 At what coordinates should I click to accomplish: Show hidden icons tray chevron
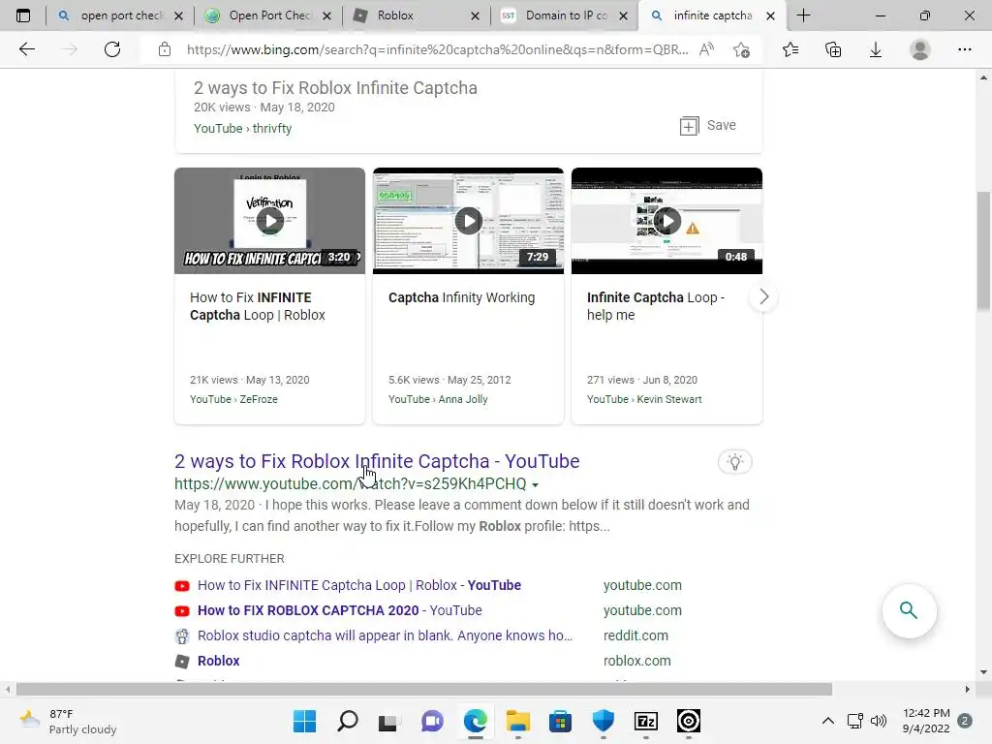click(827, 721)
